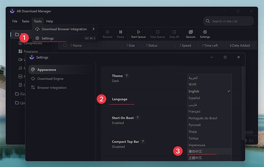Viewport: 264px width, 167px height.
Task: Click the Download Browser Integration cloud icon
Action: [x=37, y=29]
